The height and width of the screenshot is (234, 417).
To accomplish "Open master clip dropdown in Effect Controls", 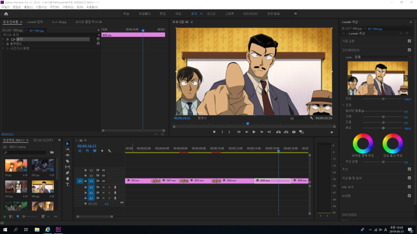I will click(x=26, y=30).
